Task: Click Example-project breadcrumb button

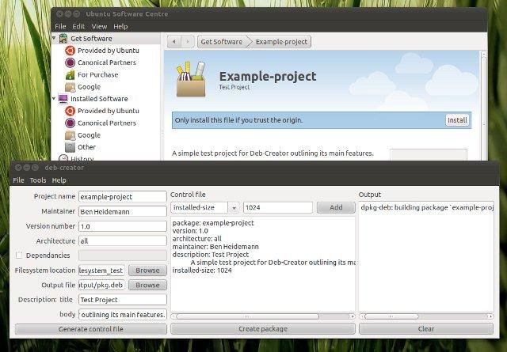Action: [x=282, y=42]
